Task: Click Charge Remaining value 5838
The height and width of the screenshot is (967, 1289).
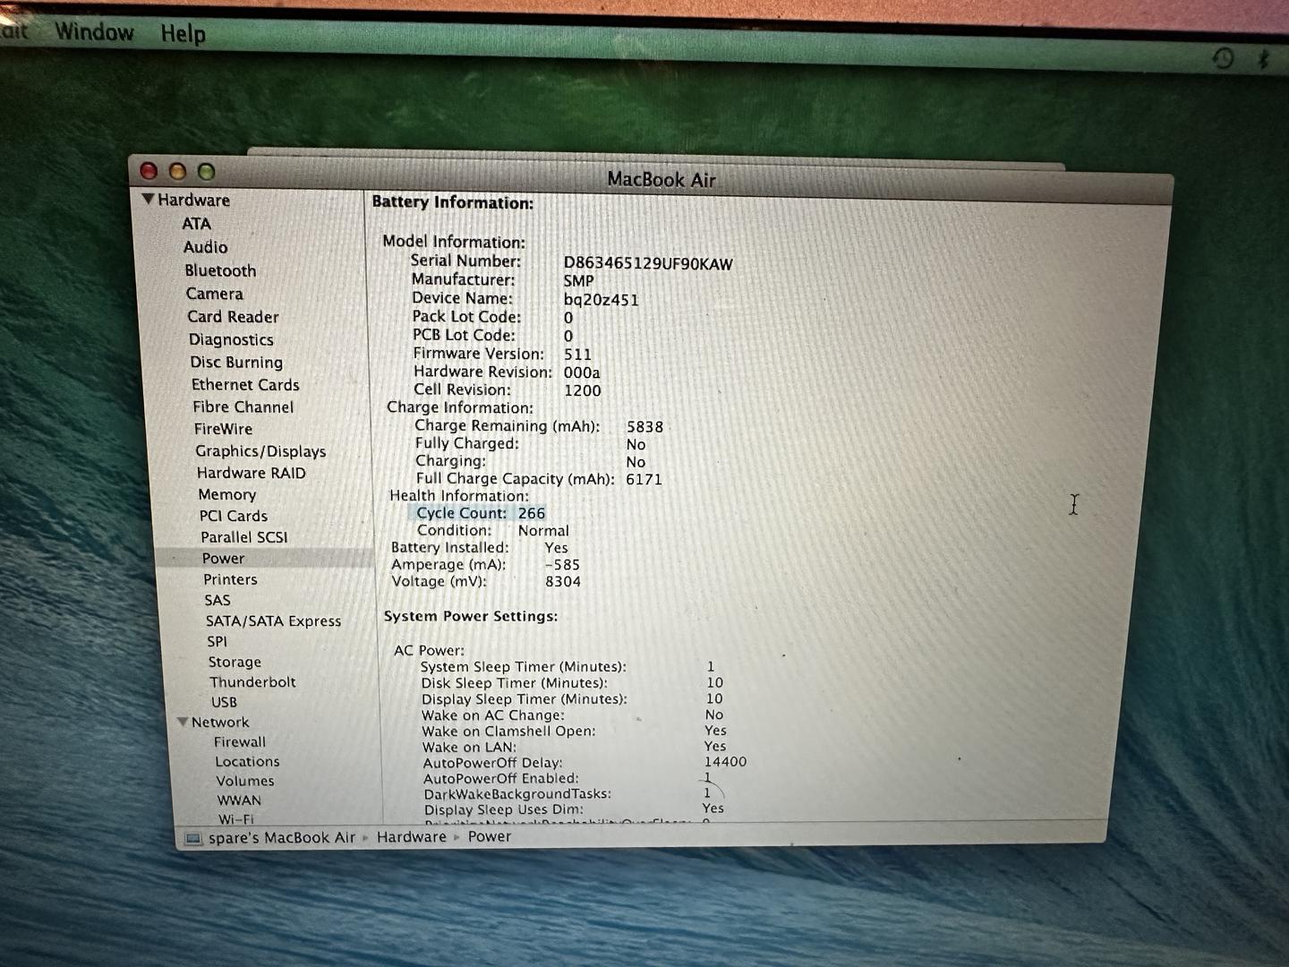Action: [x=644, y=427]
